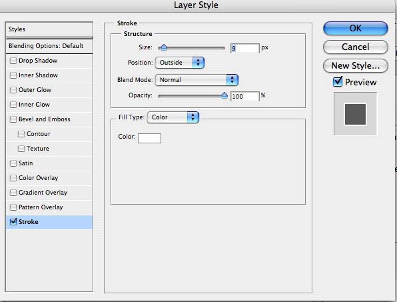Screen dimensions: 397x302
Task: Turn on the Inner Glow effect checkbox
Action: (x=13, y=105)
